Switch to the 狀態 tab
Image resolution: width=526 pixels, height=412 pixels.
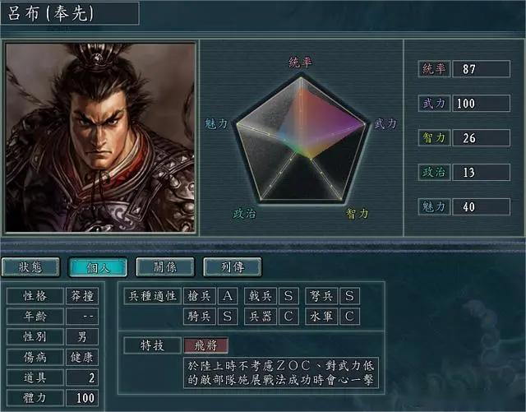(x=30, y=267)
